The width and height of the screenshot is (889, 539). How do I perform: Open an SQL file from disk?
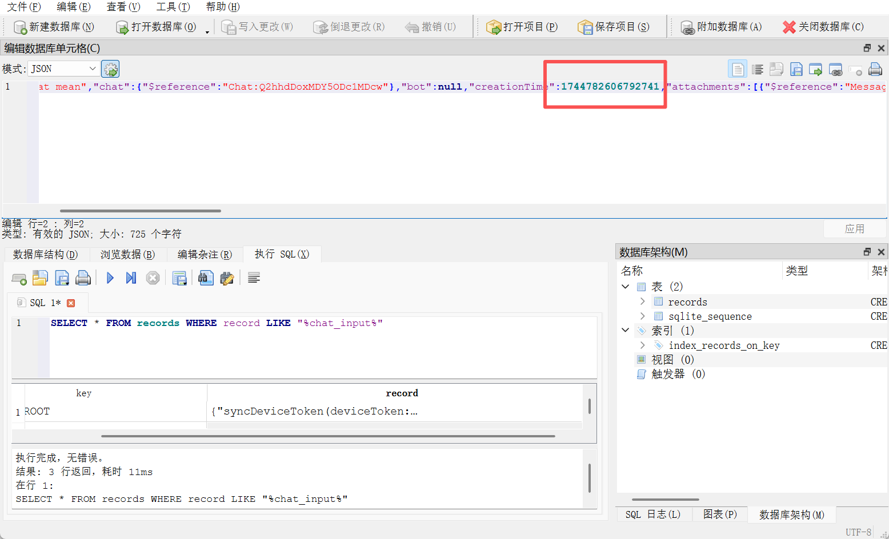40,278
